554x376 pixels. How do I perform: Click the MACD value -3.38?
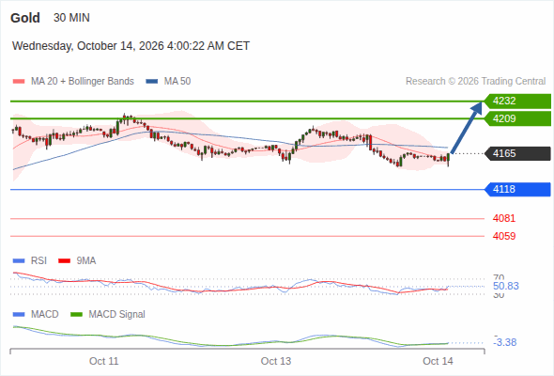pyautogui.click(x=505, y=342)
